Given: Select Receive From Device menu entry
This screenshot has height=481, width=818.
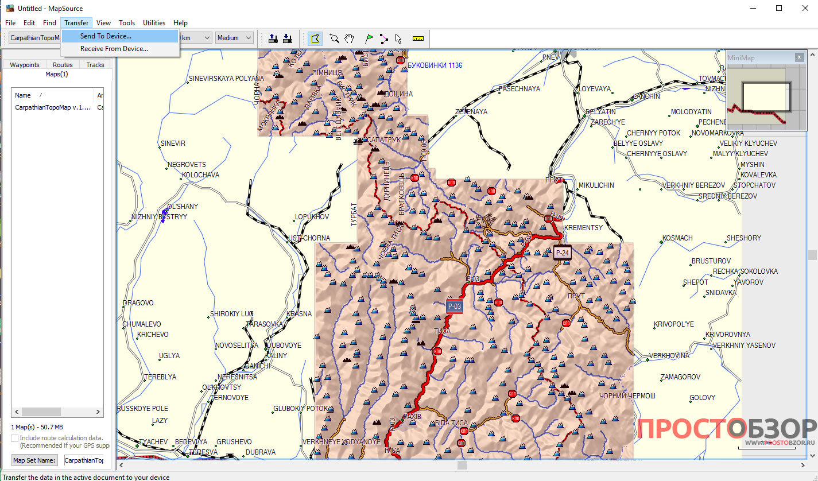Looking at the screenshot, I should coord(114,49).
